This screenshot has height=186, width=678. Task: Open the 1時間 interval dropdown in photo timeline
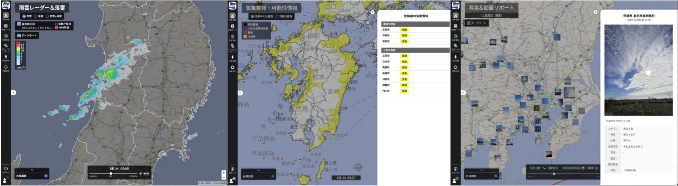pyautogui.click(x=592, y=168)
